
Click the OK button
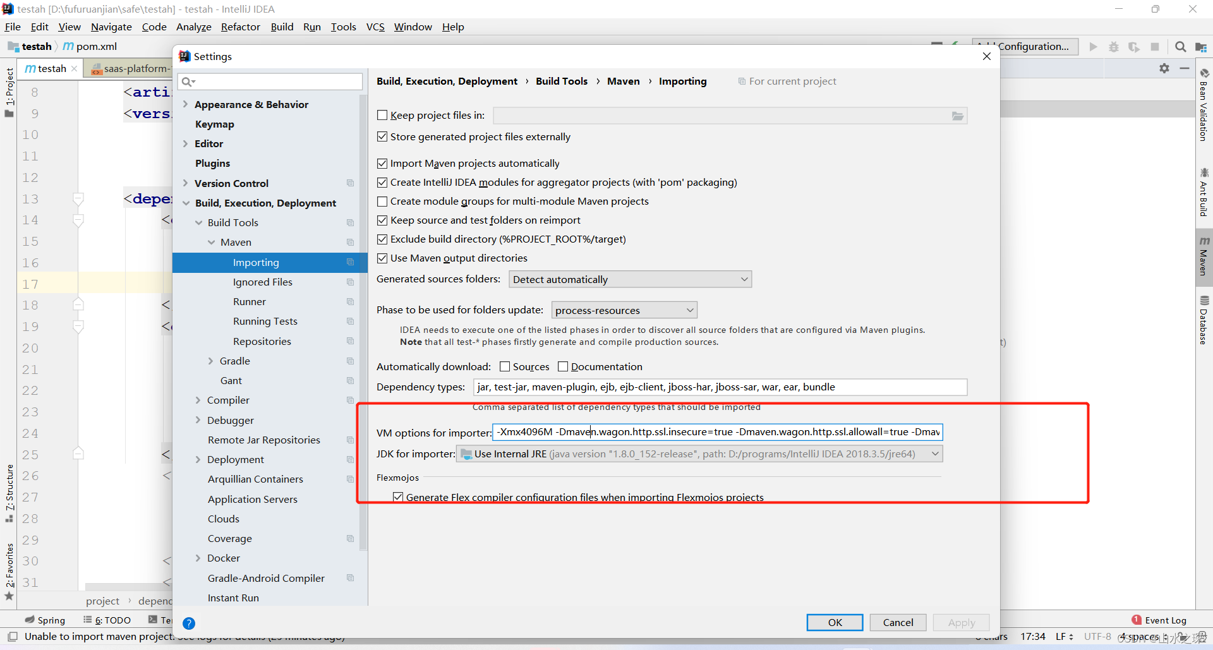[835, 622]
